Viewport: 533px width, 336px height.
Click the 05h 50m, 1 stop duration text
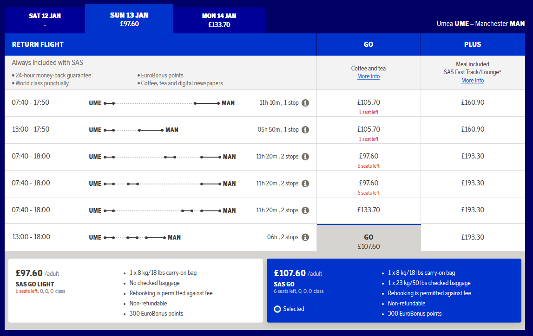pos(278,129)
